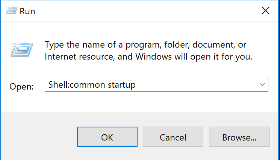Click the "Run" title text
The width and height of the screenshot is (280, 160).
[x=28, y=11]
